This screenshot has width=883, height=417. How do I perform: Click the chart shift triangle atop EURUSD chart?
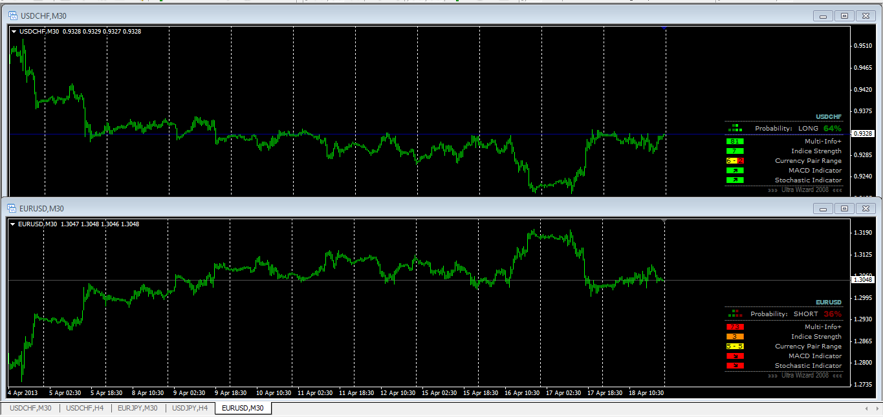click(665, 221)
